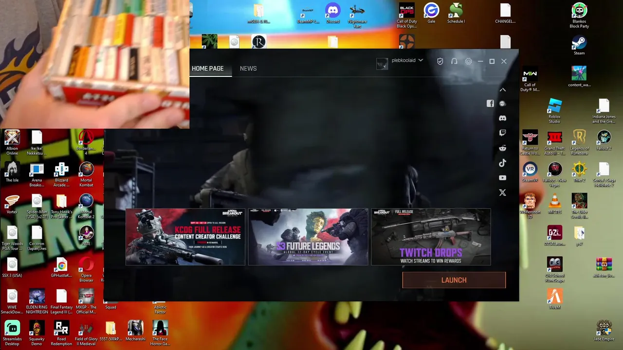Open the Facebook link in launcher sidebar
623x350 pixels.
(x=490, y=104)
